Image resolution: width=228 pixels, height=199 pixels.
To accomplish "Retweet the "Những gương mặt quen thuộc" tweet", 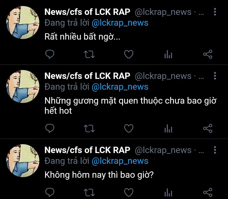I will click(x=89, y=128).
